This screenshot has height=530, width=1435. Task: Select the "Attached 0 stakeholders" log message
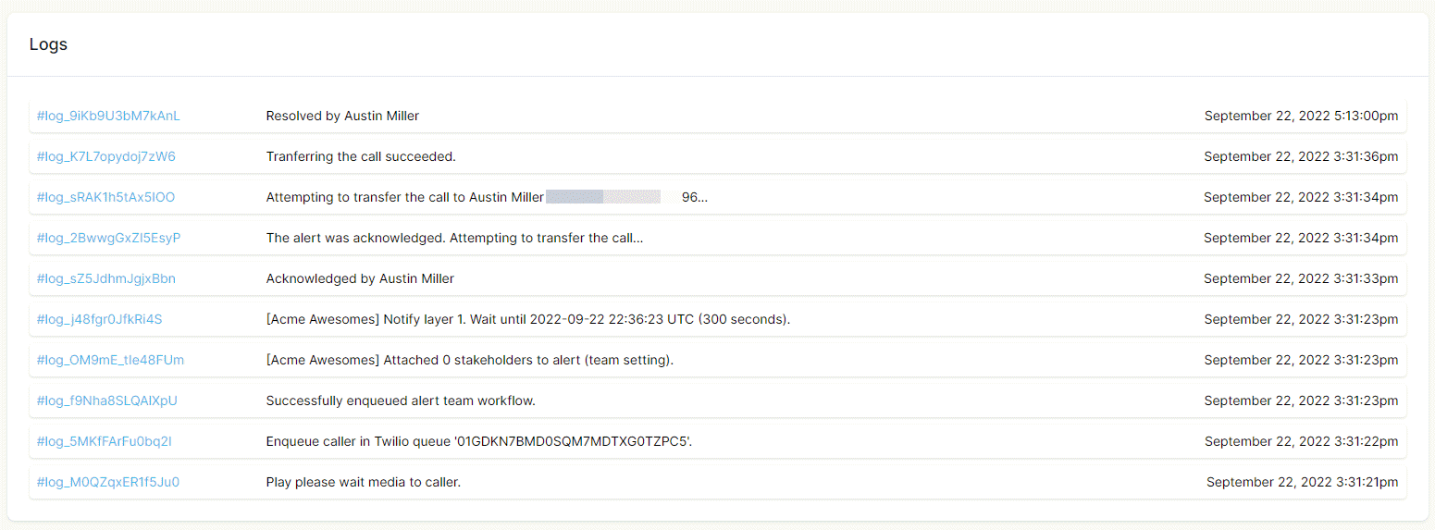[469, 360]
